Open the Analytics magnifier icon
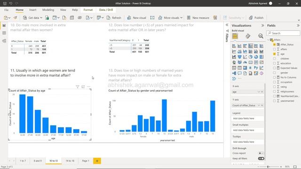 point(261,36)
